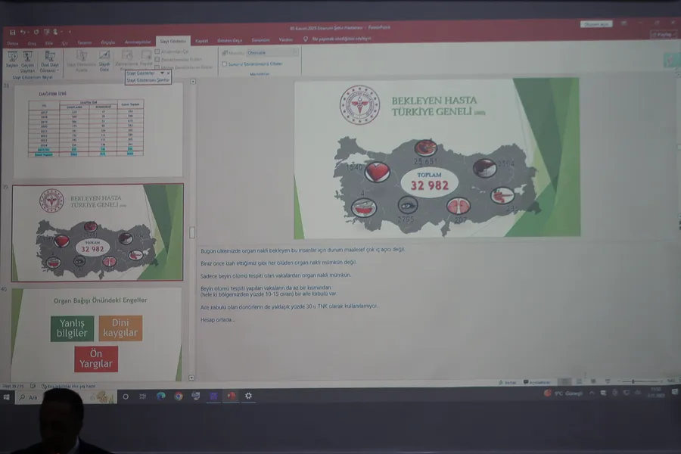Image resolution: width=681 pixels, height=454 pixels.
Task: Toggle the Anlatımları Çal checkbox
Action: pyautogui.click(x=157, y=51)
